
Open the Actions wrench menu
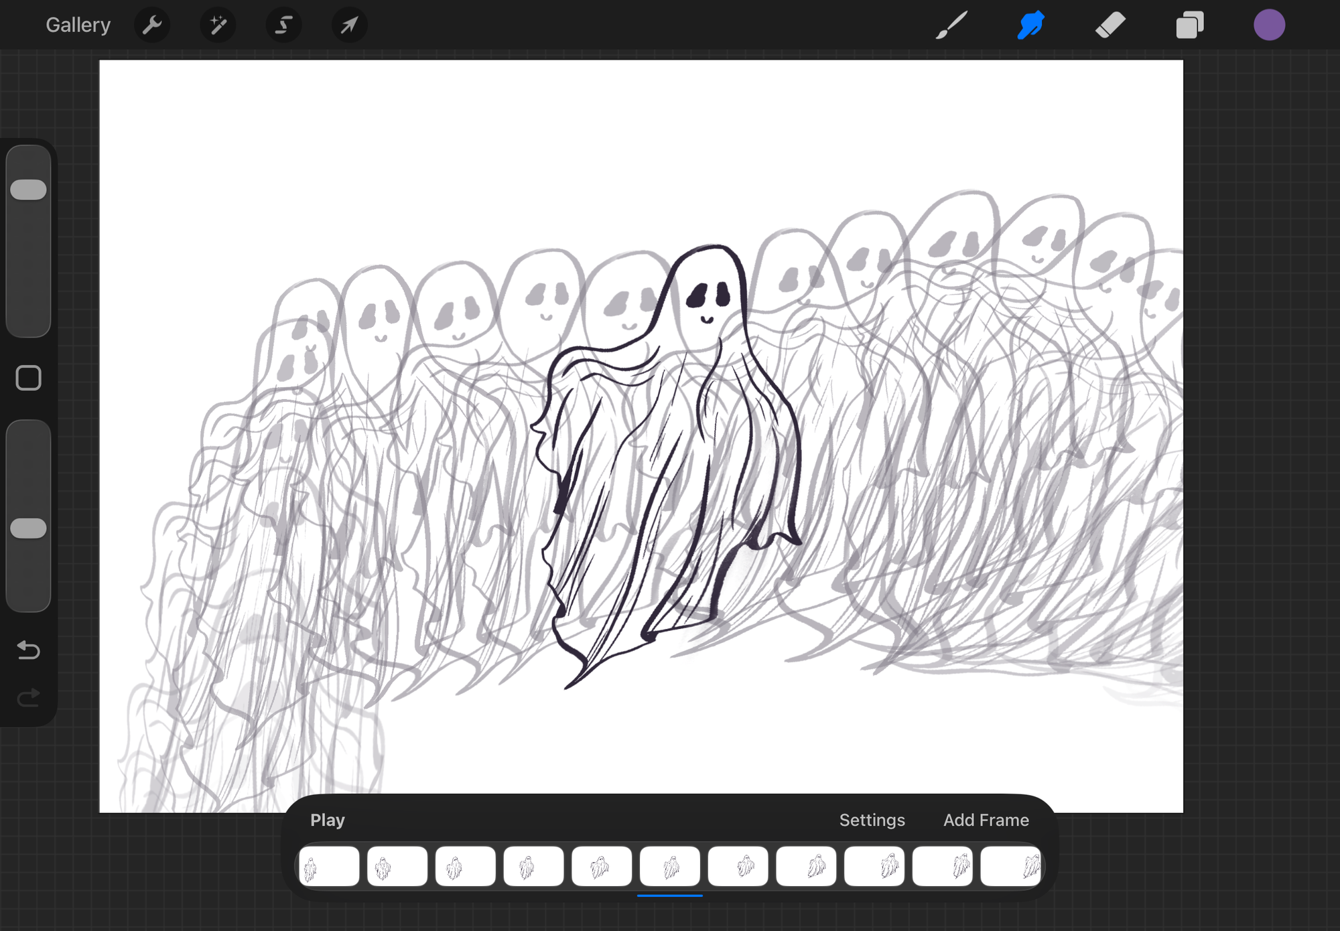point(152,25)
